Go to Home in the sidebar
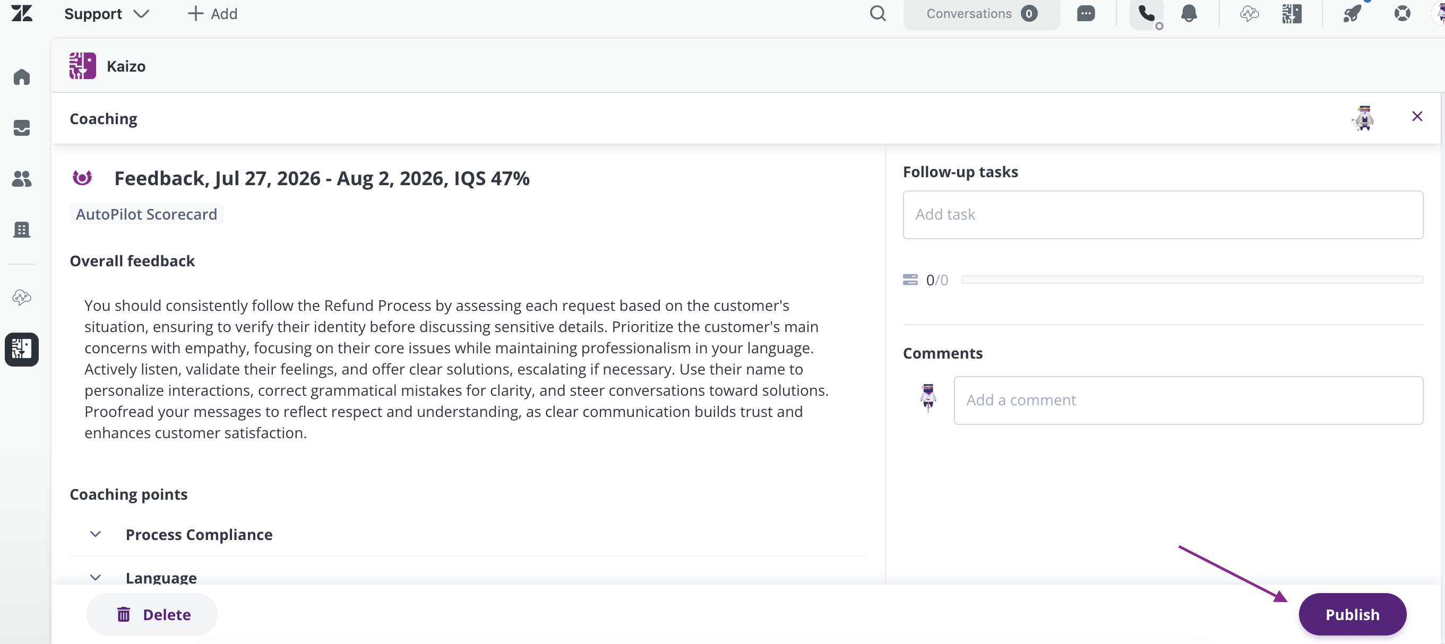Image resolution: width=1445 pixels, height=644 pixels. click(22, 77)
